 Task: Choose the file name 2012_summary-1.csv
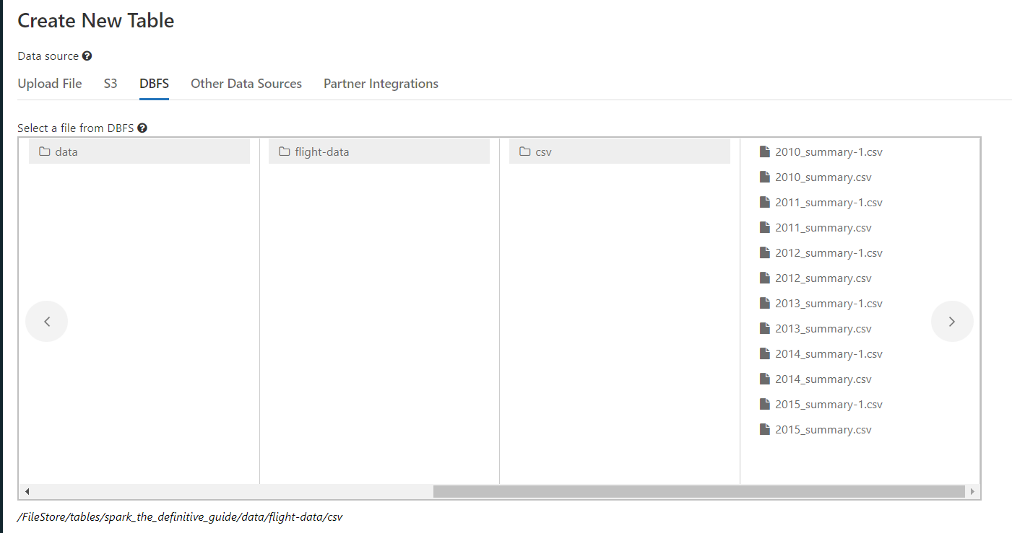point(829,253)
